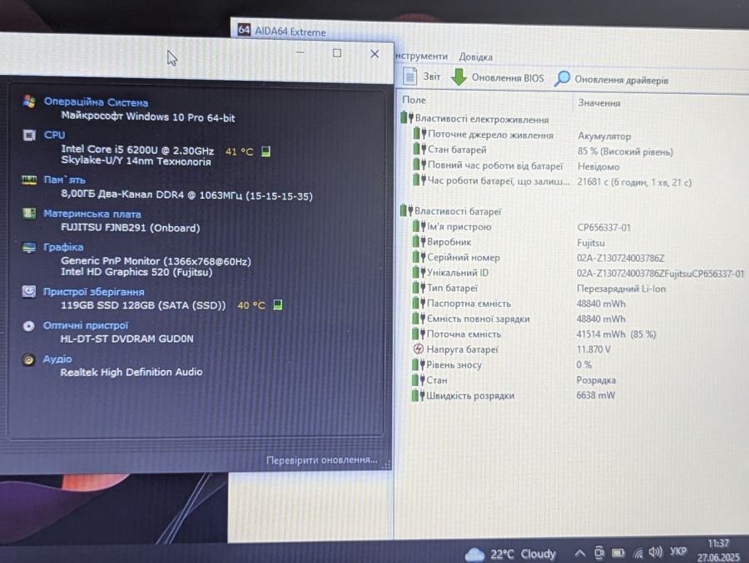Click the Звіт report page icon in AIDA64

click(x=409, y=76)
